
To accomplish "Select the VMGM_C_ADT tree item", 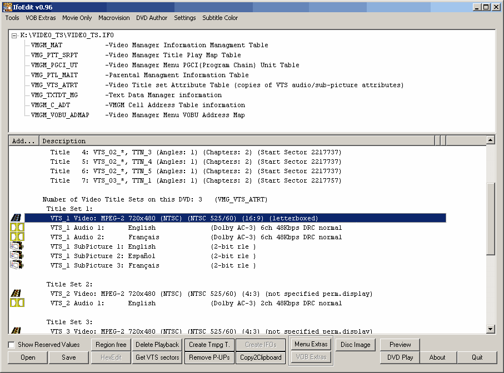I will pyautogui.click(x=51, y=105).
